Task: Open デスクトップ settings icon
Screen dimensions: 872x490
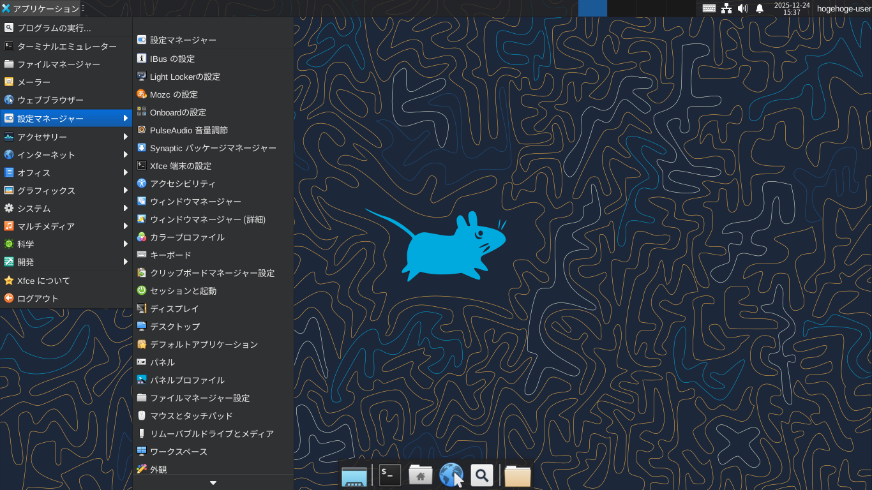Action: click(142, 327)
